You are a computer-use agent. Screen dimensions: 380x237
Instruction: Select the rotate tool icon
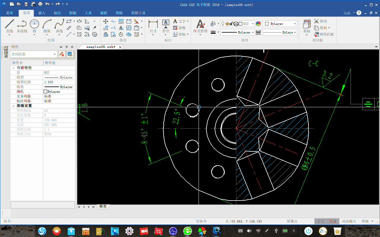pyautogui.click(x=121, y=34)
